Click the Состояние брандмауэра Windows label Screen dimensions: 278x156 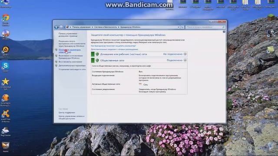click(108, 71)
